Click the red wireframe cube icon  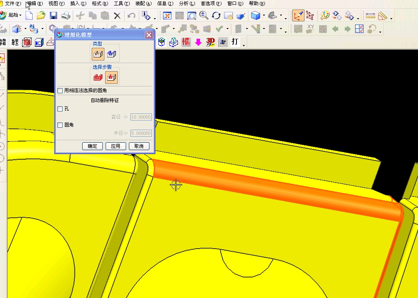pyautogui.click(x=26, y=42)
